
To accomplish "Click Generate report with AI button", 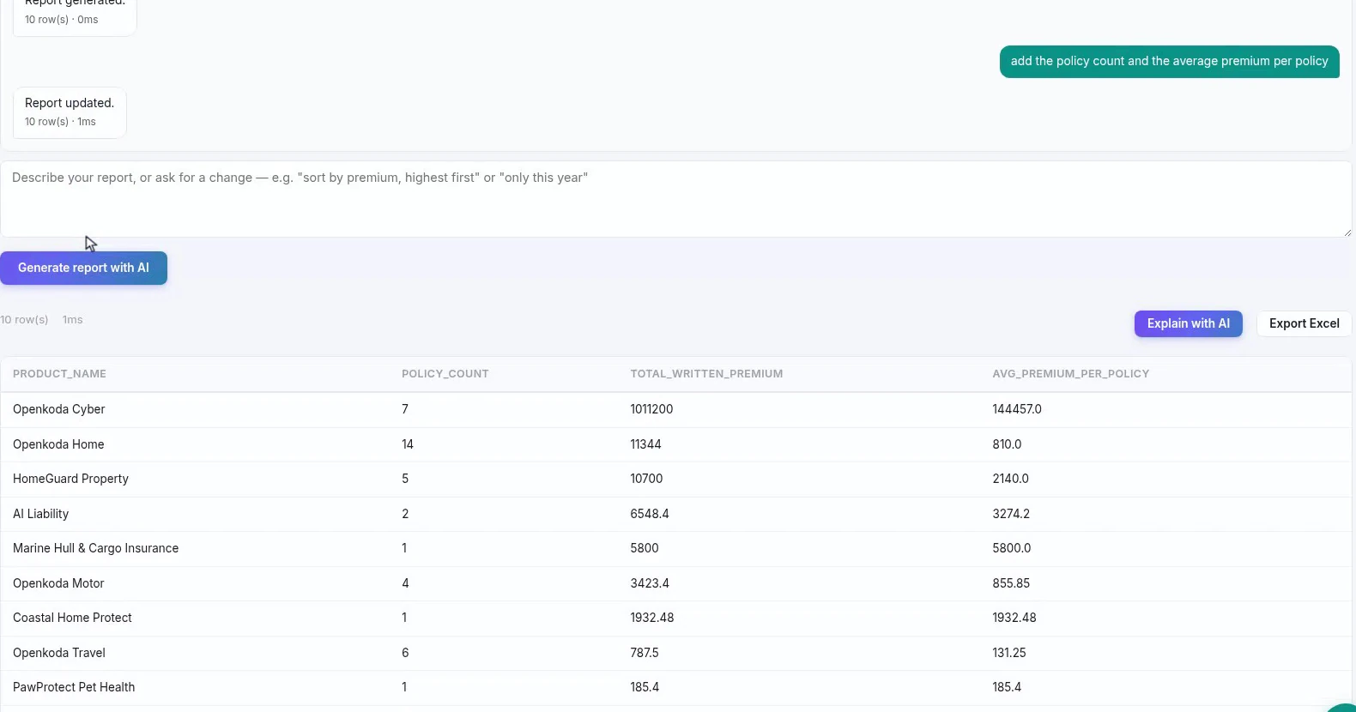I will (83, 268).
